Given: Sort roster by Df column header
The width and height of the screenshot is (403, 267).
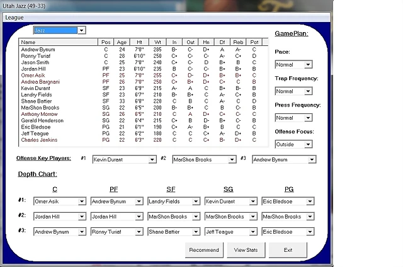Looking at the screenshot, I should [x=222, y=42].
